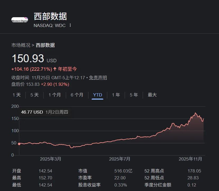Image resolution: width=219 pixels, height=191 pixels.
Task: Click the red up-arrow gain indicator
Action: click(x=55, y=69)
